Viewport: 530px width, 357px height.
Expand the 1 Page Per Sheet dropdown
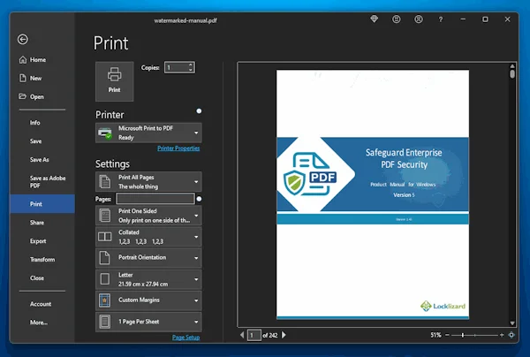tap(148, 322)
